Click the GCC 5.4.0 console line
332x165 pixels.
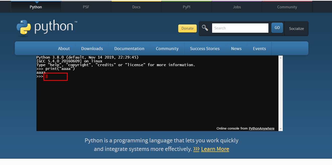pyautogui.click(x=69, y=61)
